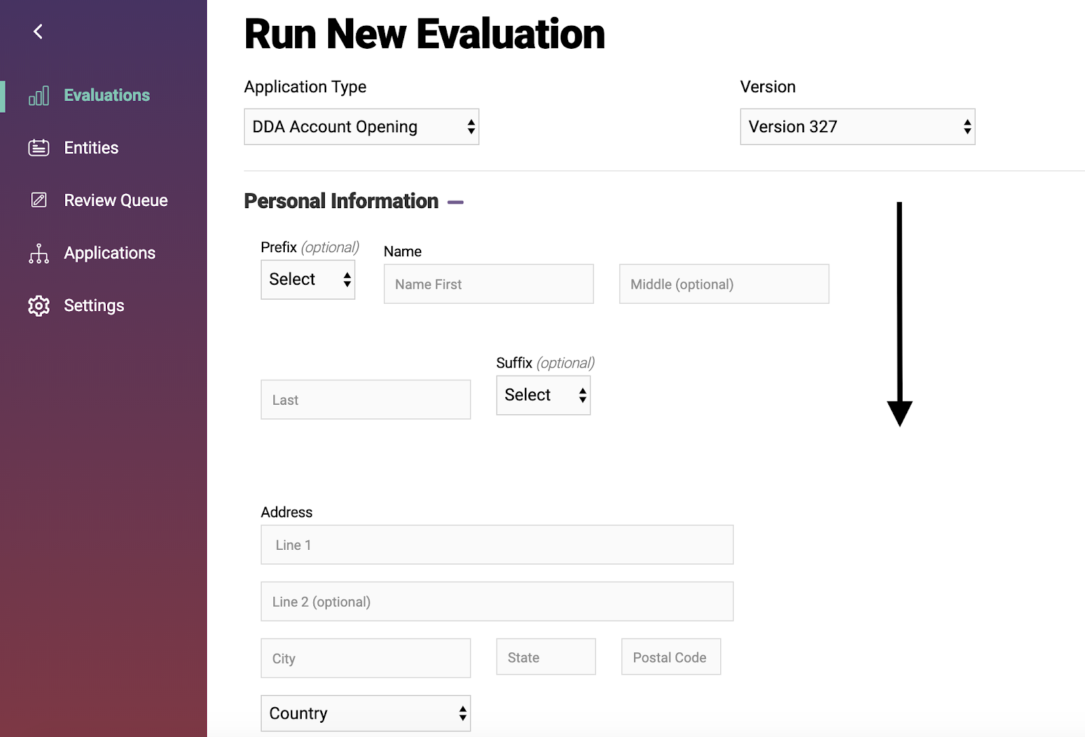Image resolution: width=1085 pixels, height=737 pixels.
Task: Click the Address Line 1 field
Action: 497,544
